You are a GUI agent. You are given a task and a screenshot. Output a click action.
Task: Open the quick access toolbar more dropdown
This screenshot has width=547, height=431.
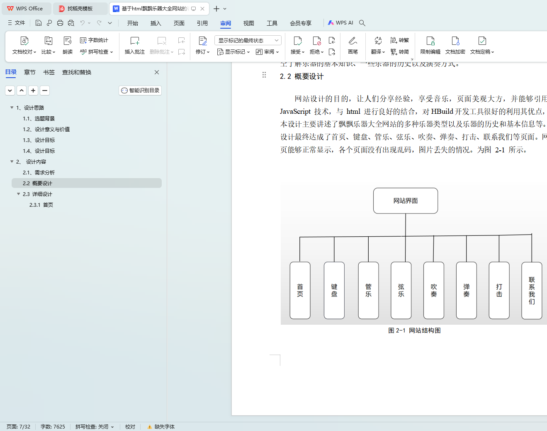coord(110,23)
